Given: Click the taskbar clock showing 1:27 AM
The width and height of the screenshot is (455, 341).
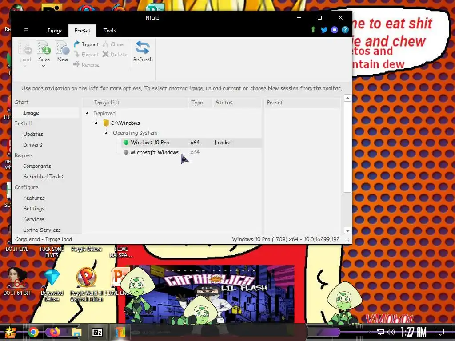Looking at the screenshot, I should pyautogui.click(x=414, y=332).
